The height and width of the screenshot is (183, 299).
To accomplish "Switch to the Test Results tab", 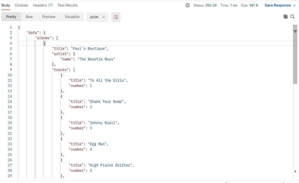I will coord(68,5).
